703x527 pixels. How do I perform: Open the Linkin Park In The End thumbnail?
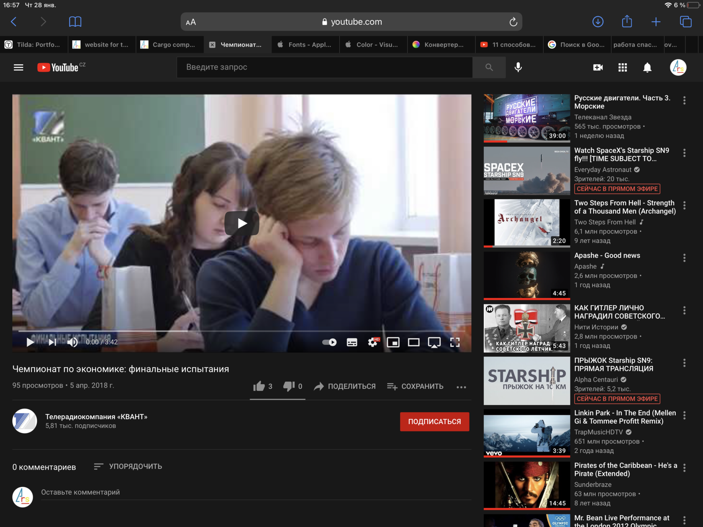[526, 433]
